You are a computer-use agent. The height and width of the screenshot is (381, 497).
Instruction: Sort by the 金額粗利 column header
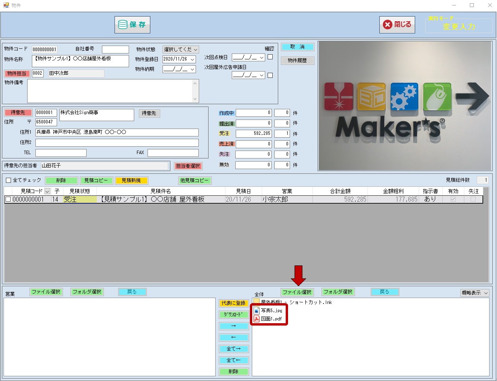click(x=393, y=191)
